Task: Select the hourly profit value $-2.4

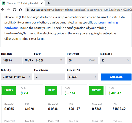Action: pyautogui.click(x=24, y=93)
